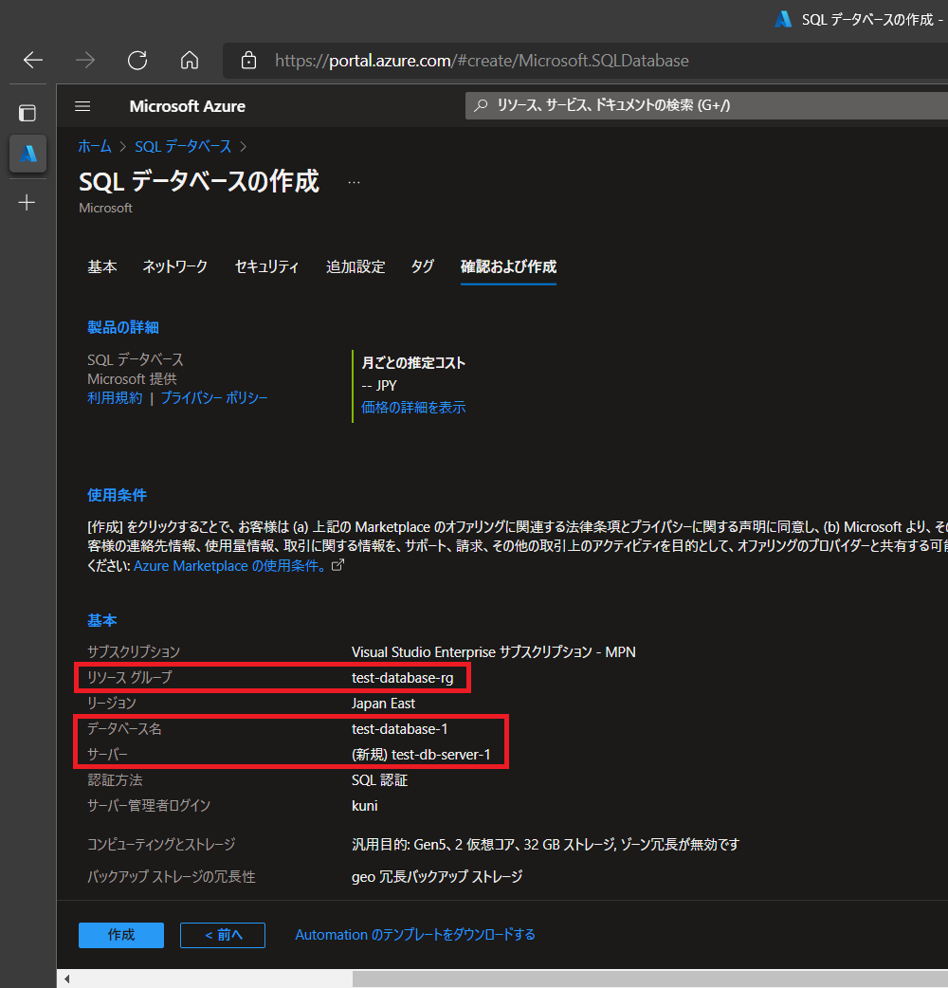Screen dimensions: 948x988
Task: Open Azure Marketplace の使用条件 link
Action: click(230, 566)
